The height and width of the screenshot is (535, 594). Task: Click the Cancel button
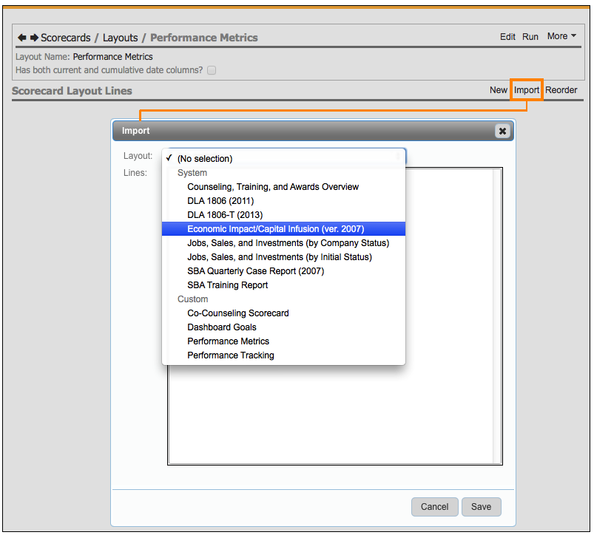click(x=434, y=507)
